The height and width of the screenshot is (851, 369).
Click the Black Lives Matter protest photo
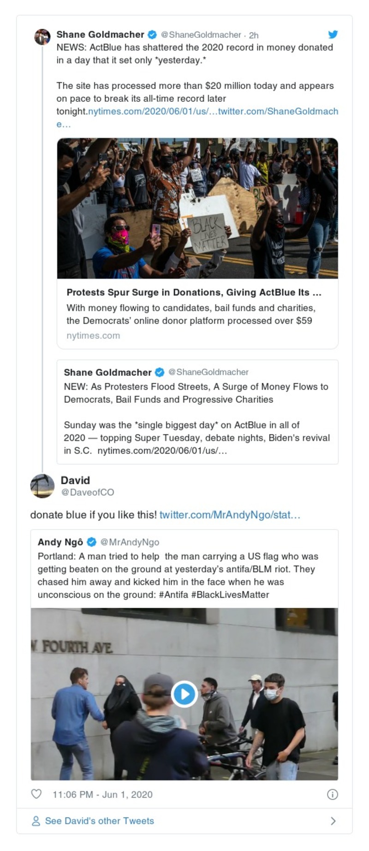(x=197, y=208)
